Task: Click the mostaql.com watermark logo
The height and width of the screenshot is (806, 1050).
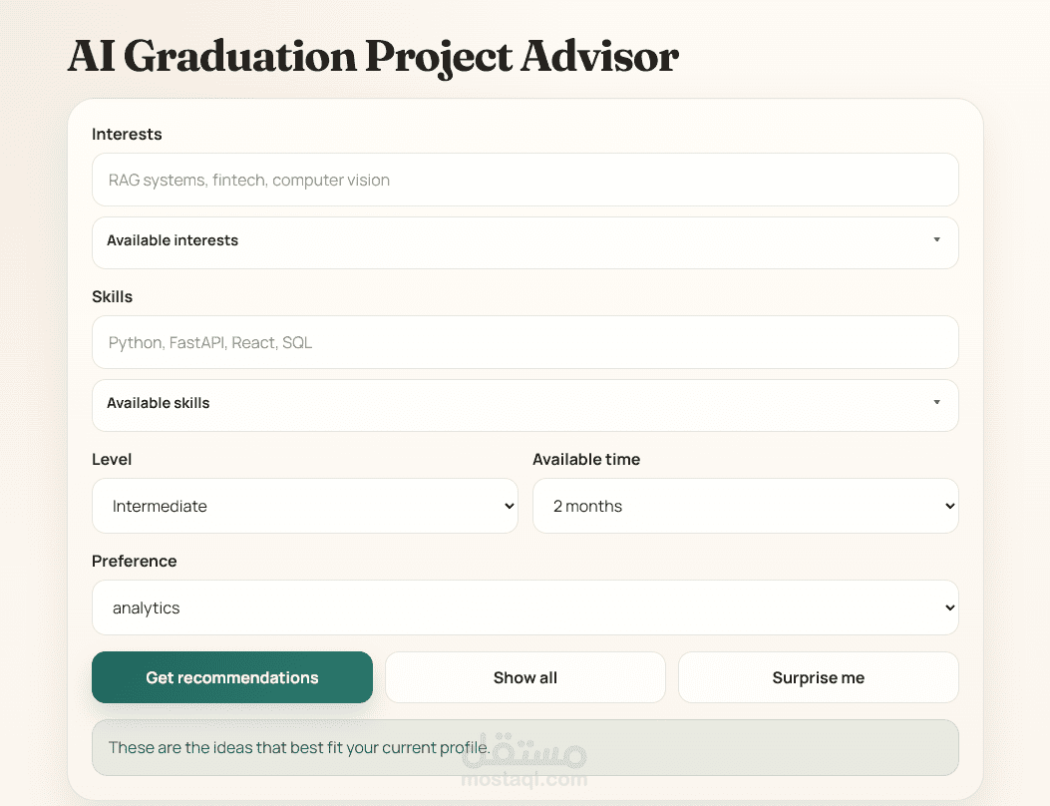Action: coord(525,760)
